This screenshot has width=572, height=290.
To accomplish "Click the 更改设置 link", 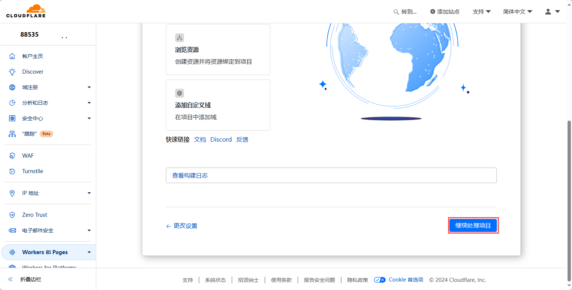I will coord(185,226).
